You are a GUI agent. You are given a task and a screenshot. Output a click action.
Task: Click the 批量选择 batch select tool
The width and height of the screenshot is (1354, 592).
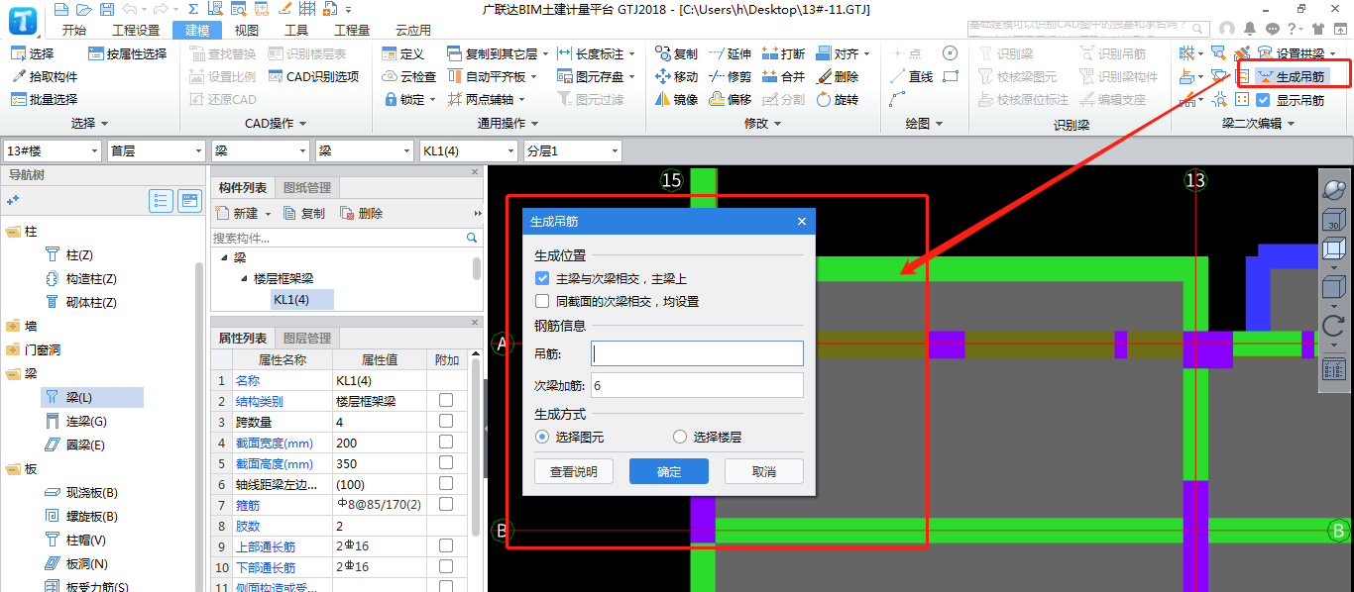click(x=44, y=99)
